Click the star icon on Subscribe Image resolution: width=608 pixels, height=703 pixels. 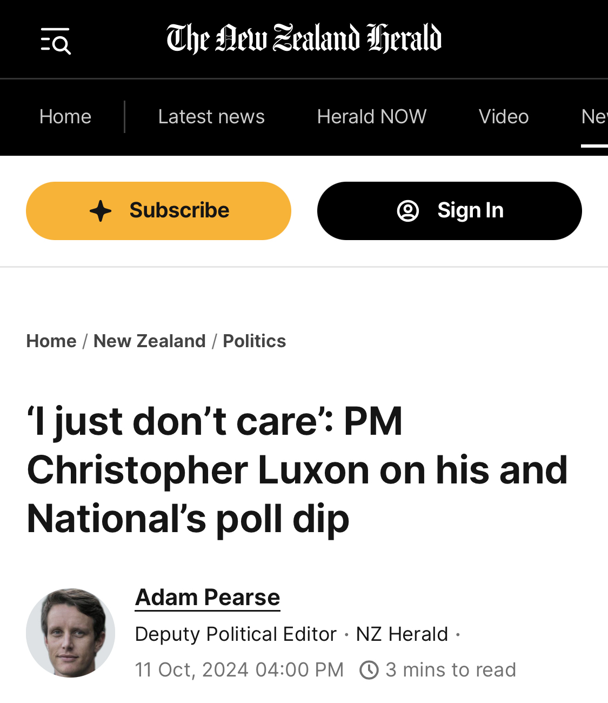[x=101, y=211]
